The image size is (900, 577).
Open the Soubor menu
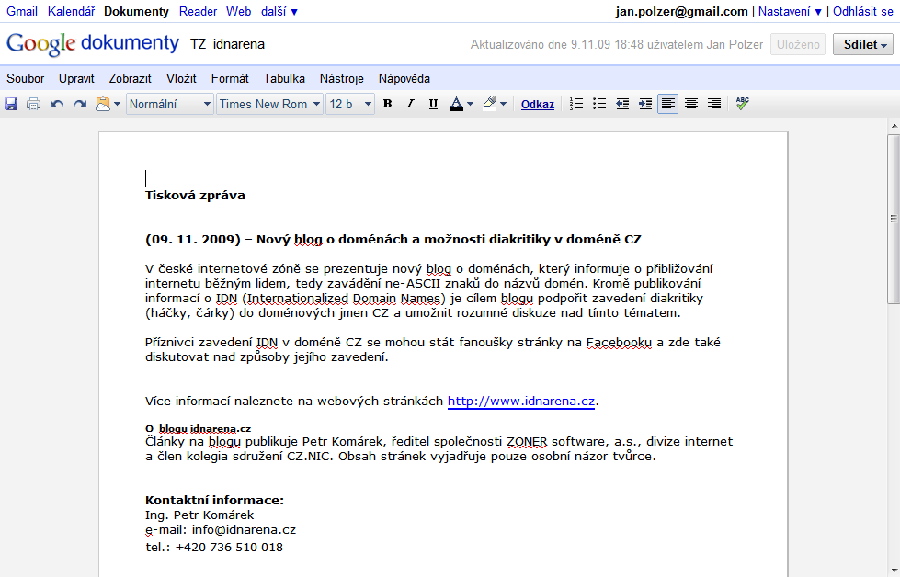pyautogui.click(x=25, y=78)
